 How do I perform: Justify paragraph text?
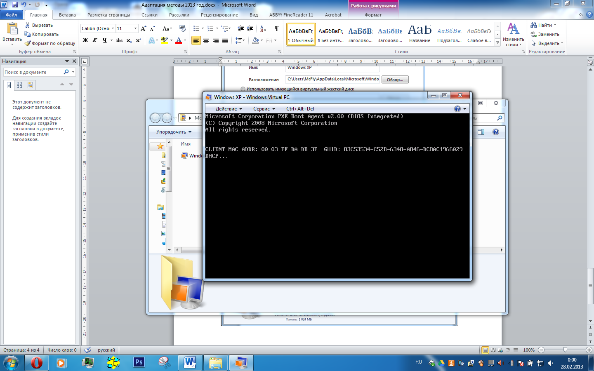(x=225, y=40)
